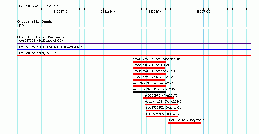This screenshot has width=259, height=134.
Task: Click ruler position 38326900
Action: [155, 12]
